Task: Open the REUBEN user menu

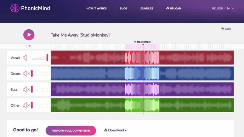Action: click(217, 8)
